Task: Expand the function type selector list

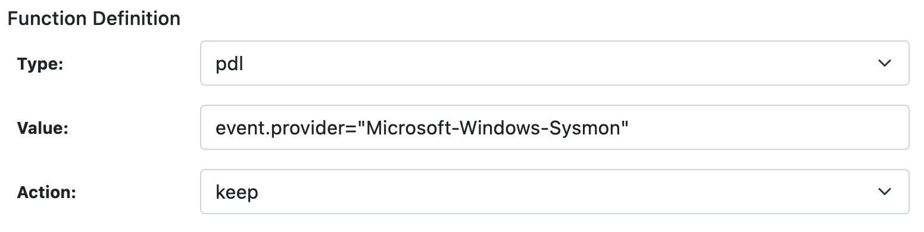Action: (x=554, y=62)
